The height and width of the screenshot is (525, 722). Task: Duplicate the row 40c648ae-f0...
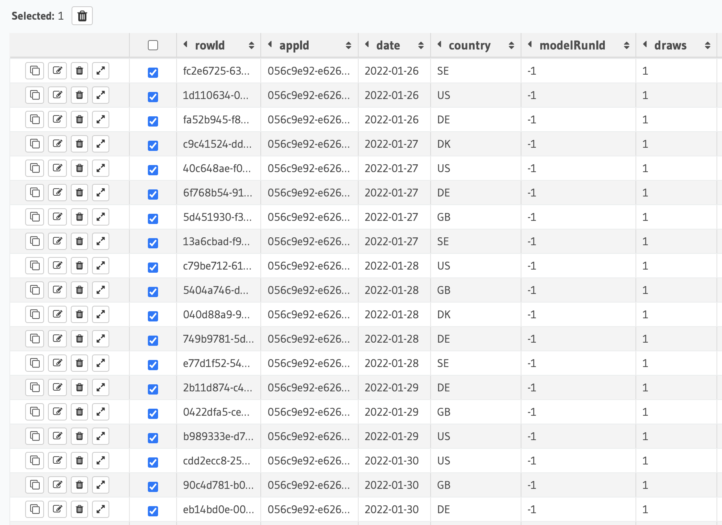click(35, 168)
